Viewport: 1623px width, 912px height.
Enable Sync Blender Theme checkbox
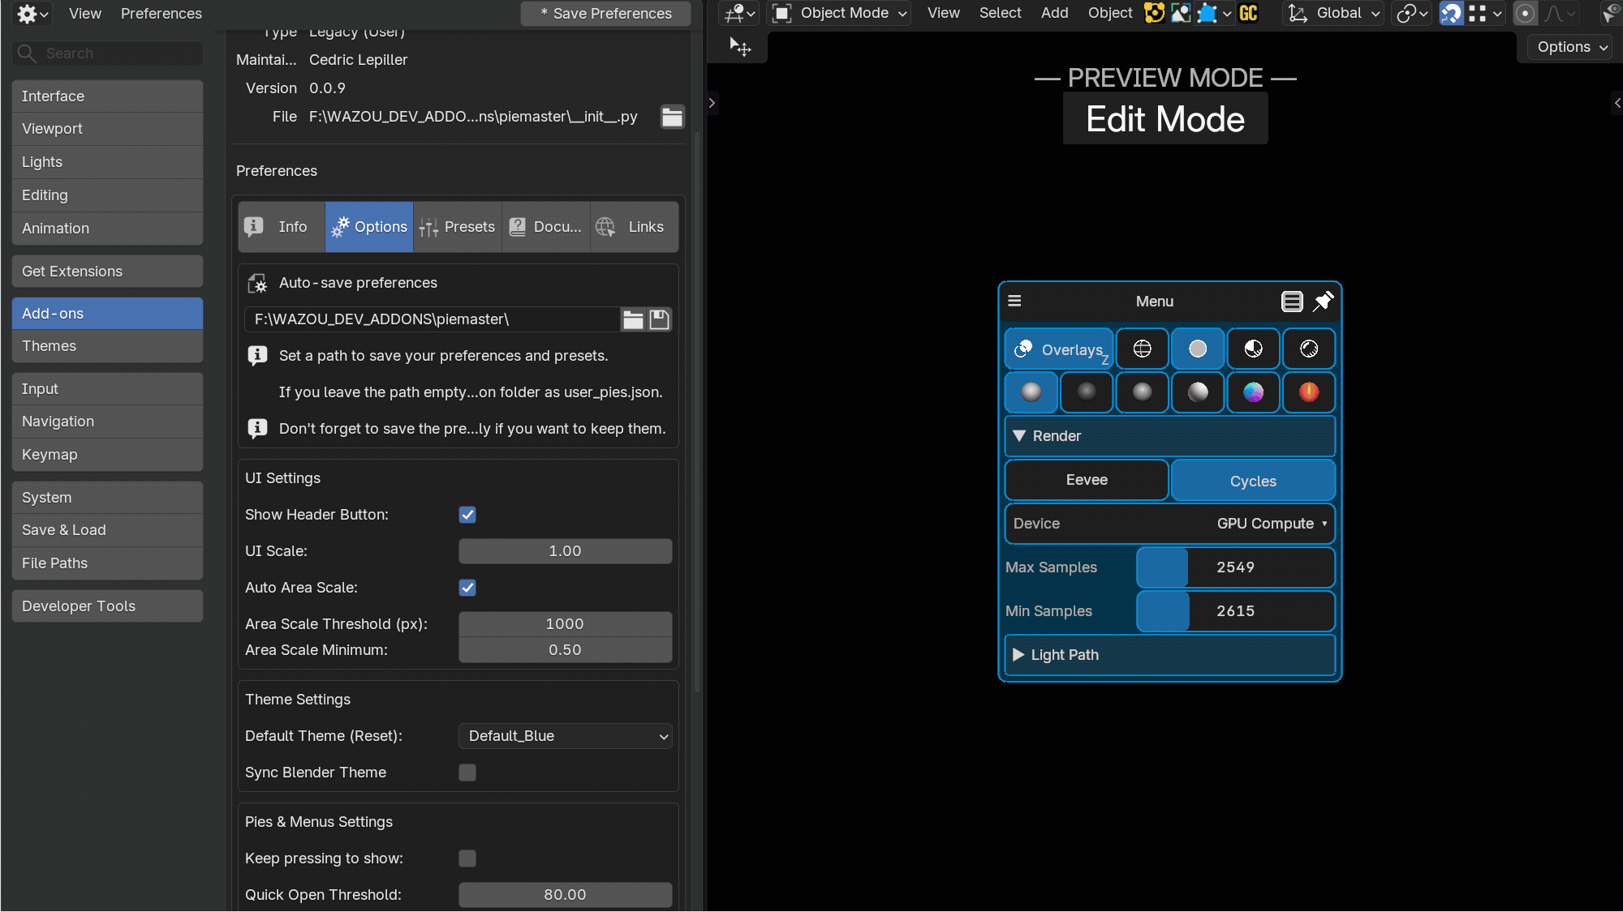(x=467, y=773)
